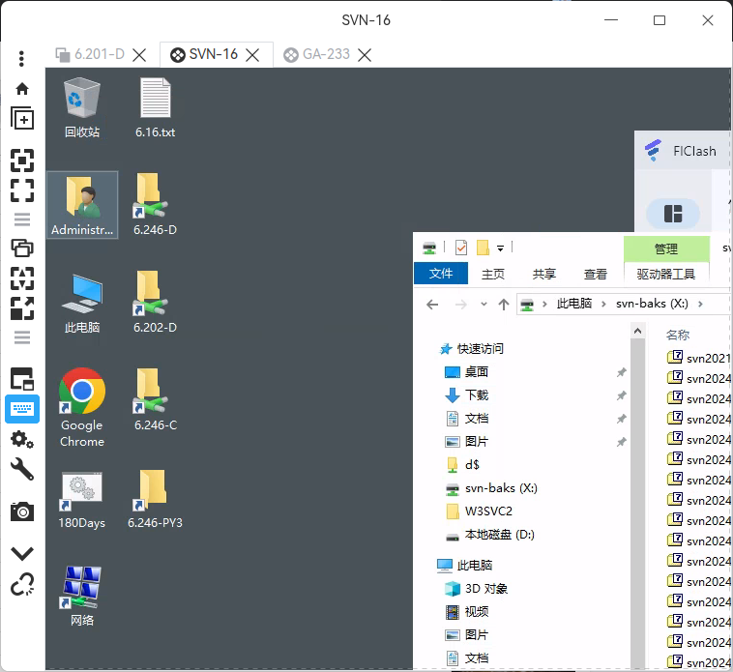Open the quick access toolbar dropdown arrow
This screenshot has height=672, width=733.
500,248
